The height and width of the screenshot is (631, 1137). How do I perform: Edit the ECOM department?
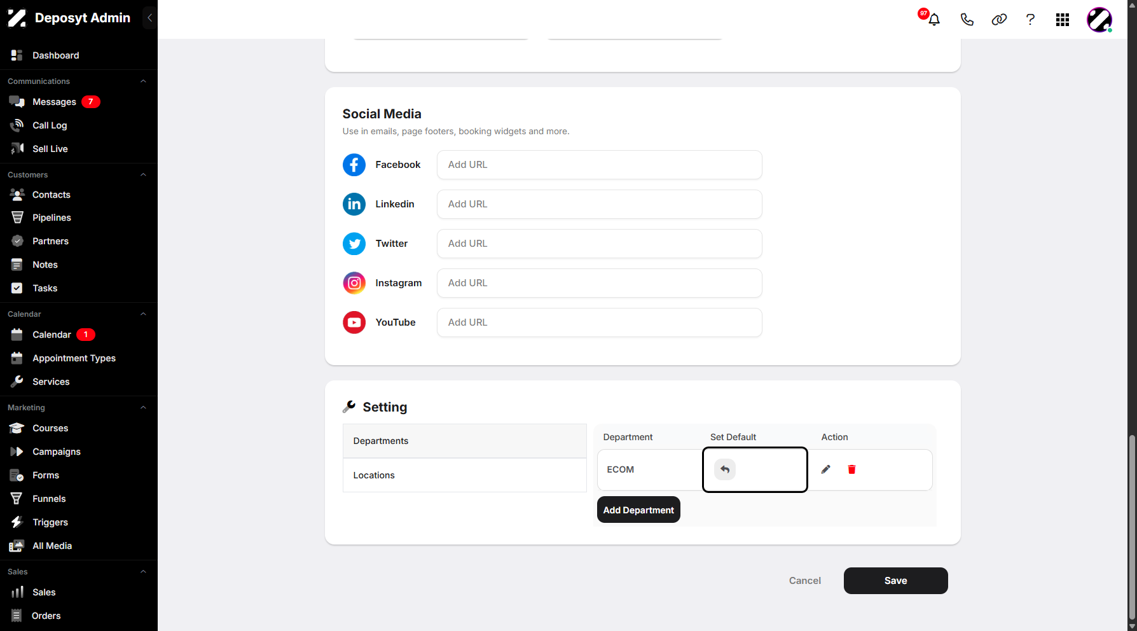pos(825,469)
